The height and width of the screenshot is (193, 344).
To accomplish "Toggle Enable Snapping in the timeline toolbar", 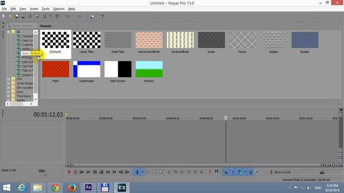I will 225,172.
